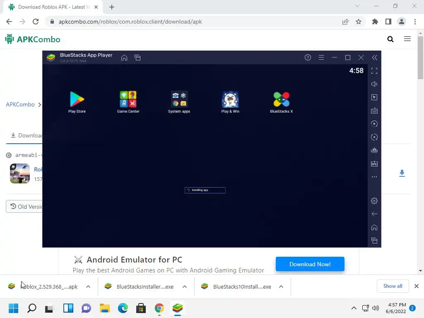The image size is (424, 318).
Task: Open BlueStacks help question mark icon
Action: 308,57
